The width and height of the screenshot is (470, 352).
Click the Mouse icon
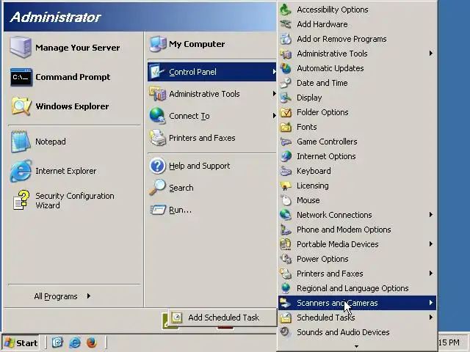[286, 200]
